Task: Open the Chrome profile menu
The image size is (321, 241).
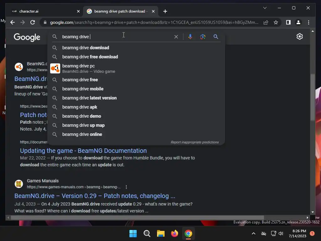Action: 298,22
